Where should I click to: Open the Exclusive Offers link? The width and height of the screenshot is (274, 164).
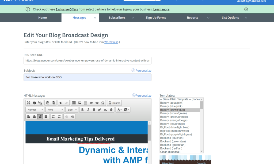coord(67,9)
